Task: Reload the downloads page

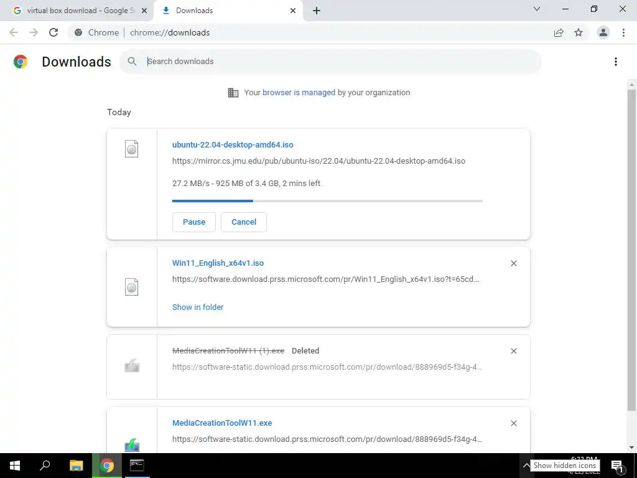Action: click(53, 32)
